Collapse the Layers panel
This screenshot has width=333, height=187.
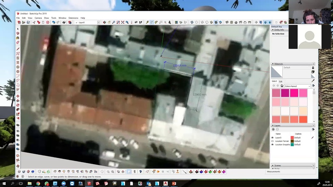tap(273, 125)
